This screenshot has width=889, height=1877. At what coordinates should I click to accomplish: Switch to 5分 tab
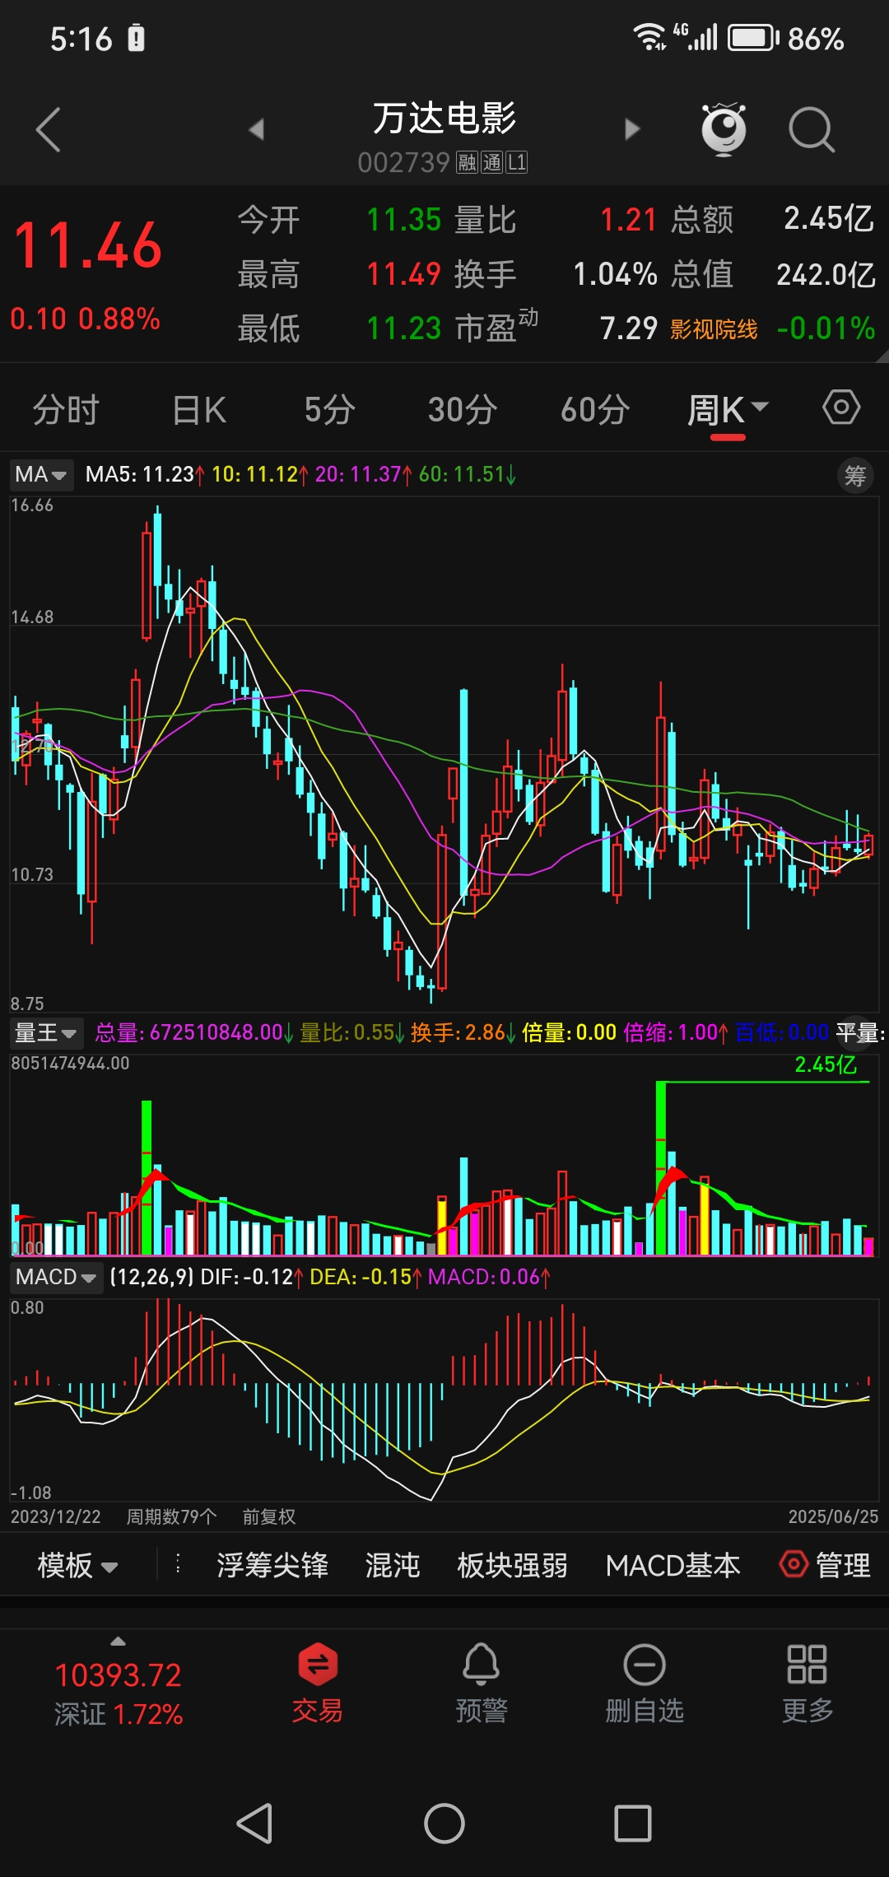pos(329,409)
